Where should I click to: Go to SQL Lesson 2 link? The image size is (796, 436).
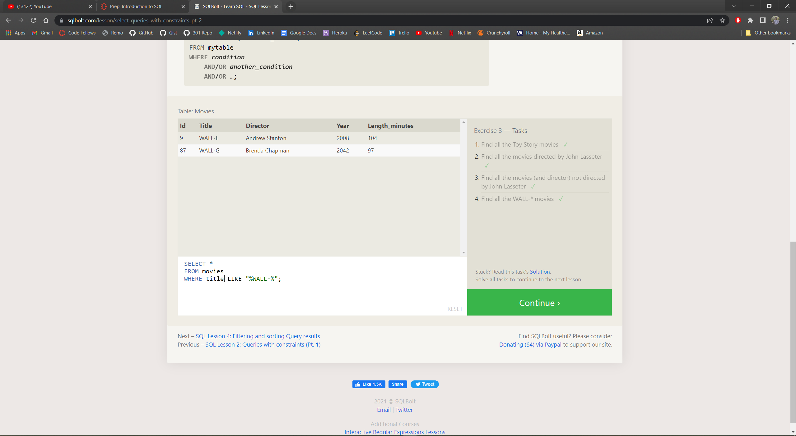click(263, 344)
